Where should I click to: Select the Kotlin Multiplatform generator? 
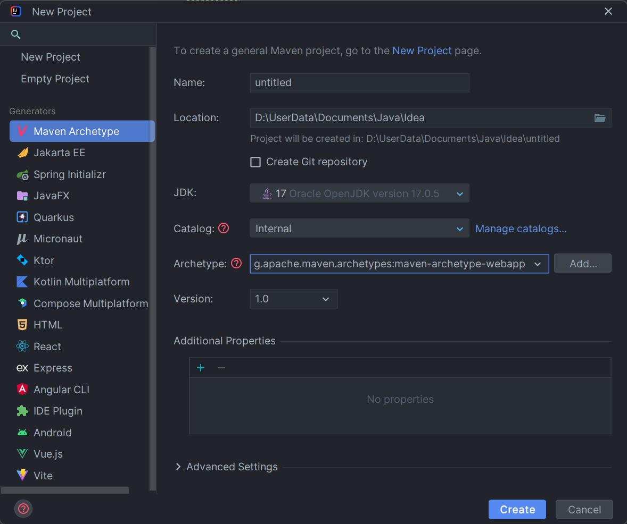point(81,282)
